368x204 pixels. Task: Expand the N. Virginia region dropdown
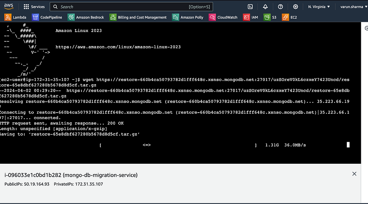[319, 7]
